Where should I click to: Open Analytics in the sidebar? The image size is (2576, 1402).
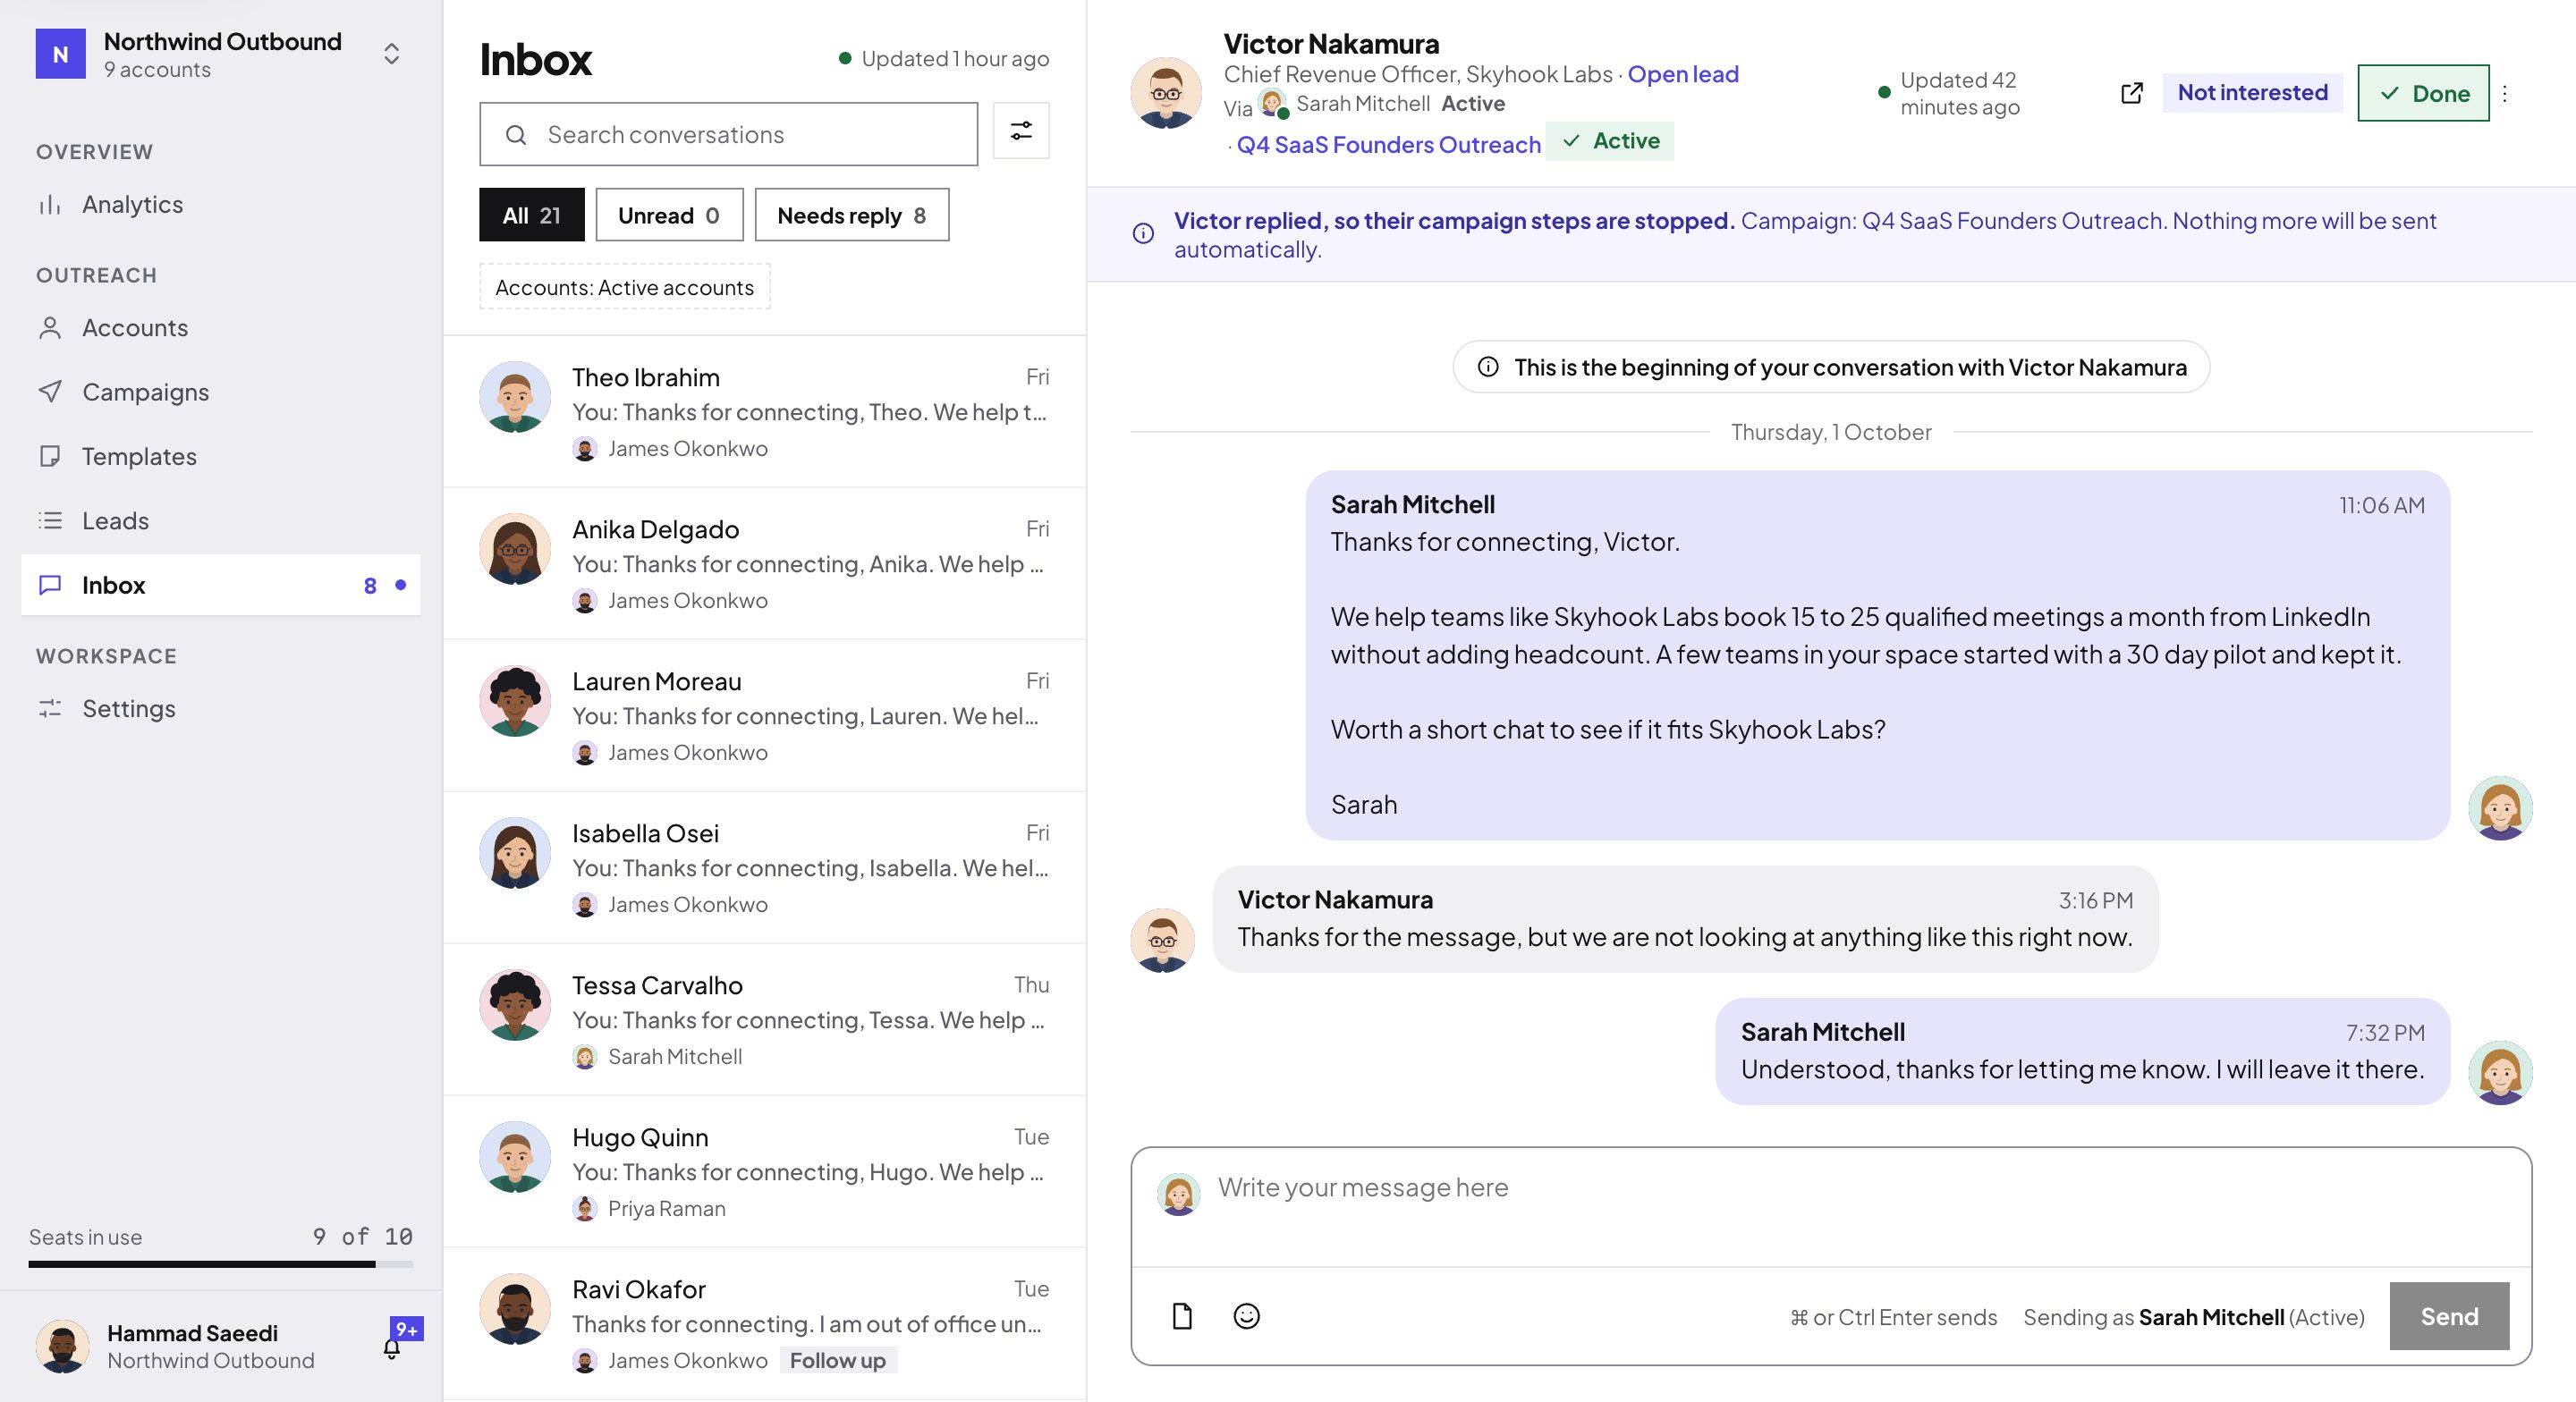[x=220, y=204]
